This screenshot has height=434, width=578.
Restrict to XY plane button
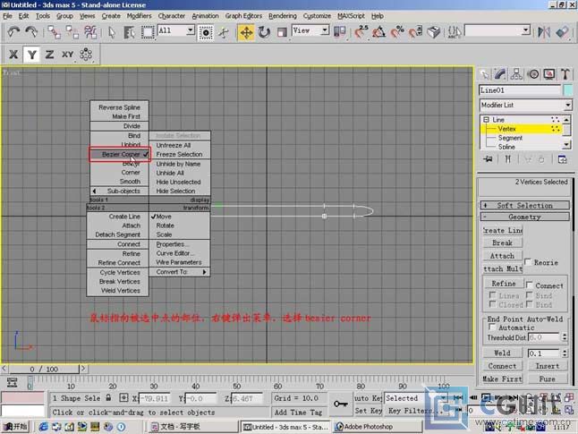[x=67, y=55]
